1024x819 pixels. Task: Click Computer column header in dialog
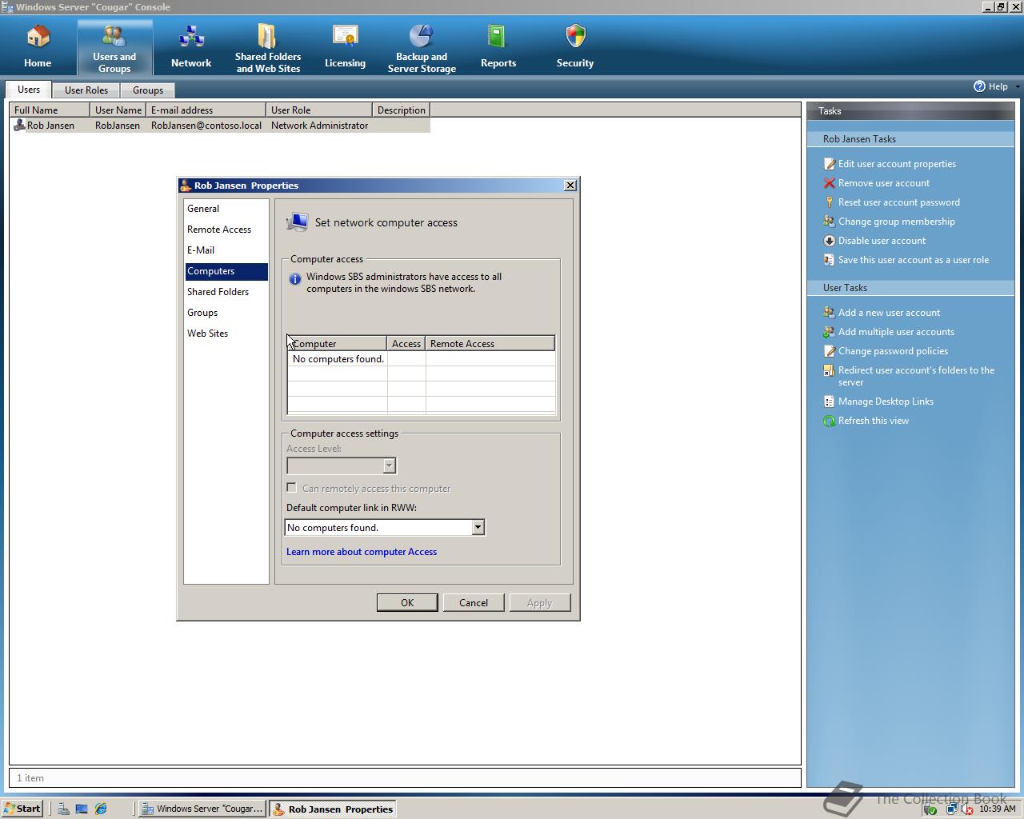click(338, 344)
